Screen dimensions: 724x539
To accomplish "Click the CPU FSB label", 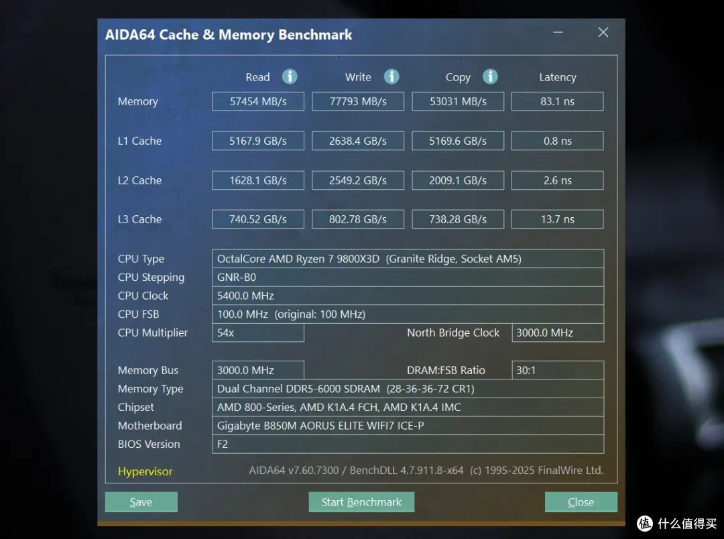I will click(x=139, y=314).
